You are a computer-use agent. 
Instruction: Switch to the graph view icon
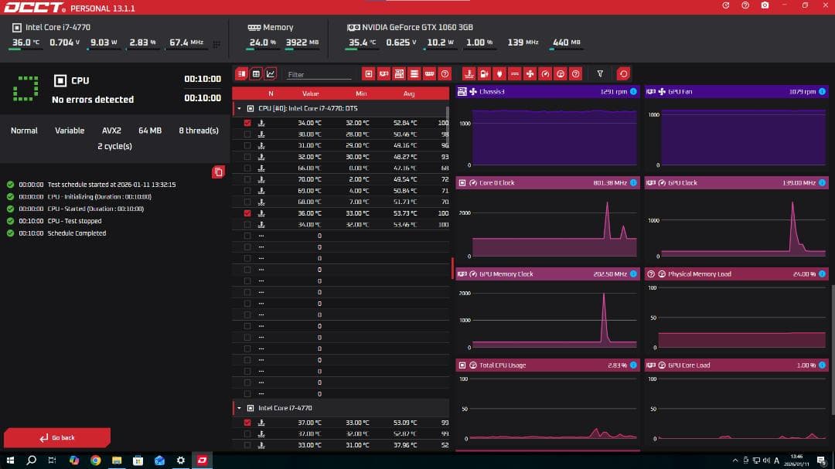(270, 74)
